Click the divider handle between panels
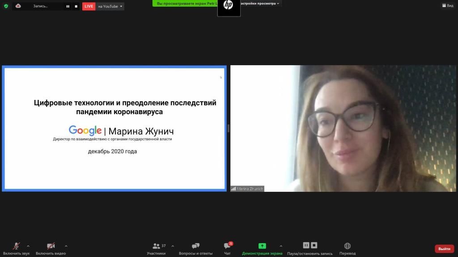This screenshot has width=458, height=257. point(229,128)
